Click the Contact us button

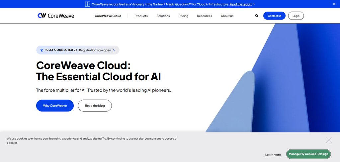(274, 16)
